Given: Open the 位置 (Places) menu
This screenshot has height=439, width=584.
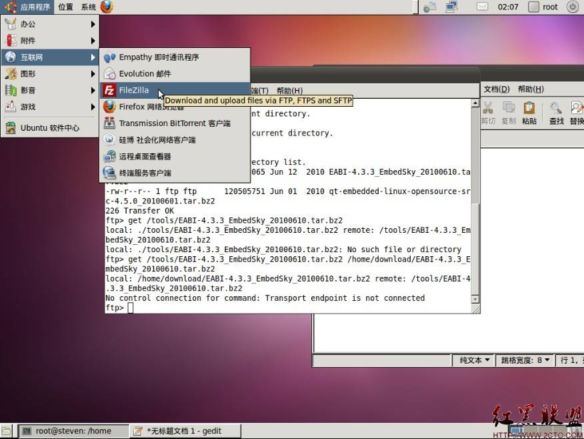Looking at the screenshot, I should point(65,7).
